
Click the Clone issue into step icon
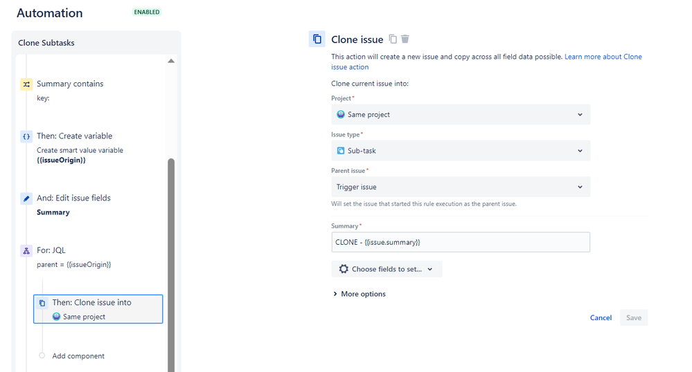point(42,303)
